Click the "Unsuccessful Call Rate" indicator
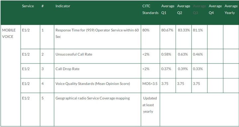This screenshot has height=127, width=239. (74, 54)
